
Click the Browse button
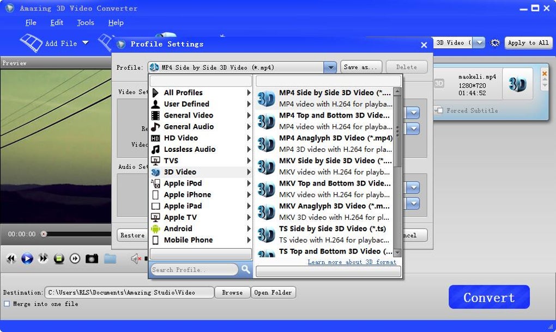(x=232, y=293)
